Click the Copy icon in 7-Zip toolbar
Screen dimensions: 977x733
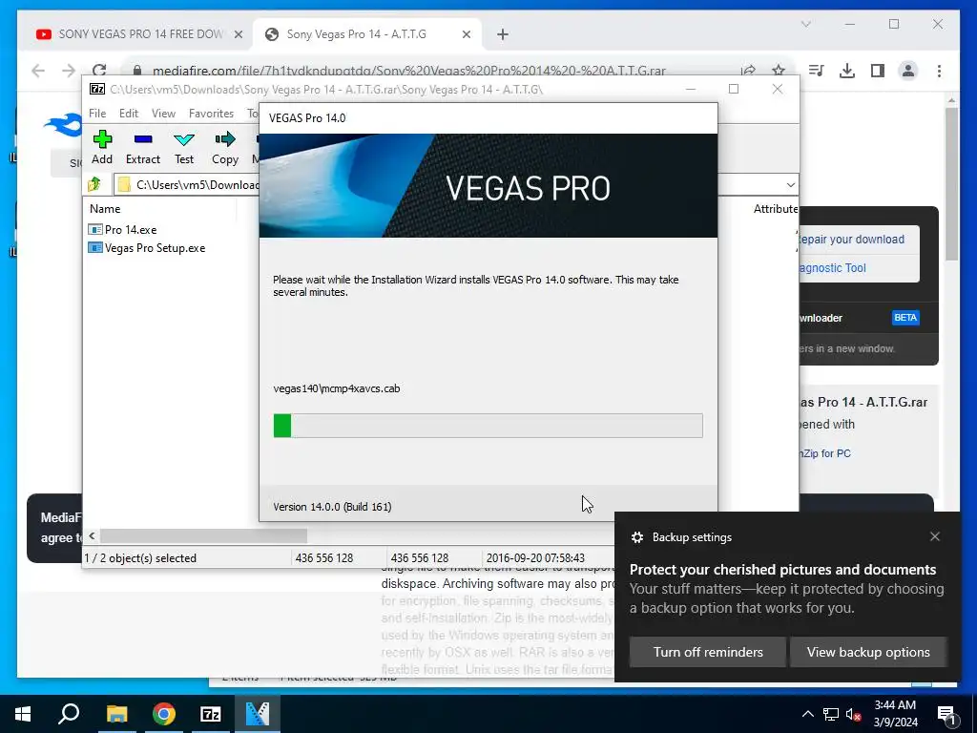click(x=225, y=147)
